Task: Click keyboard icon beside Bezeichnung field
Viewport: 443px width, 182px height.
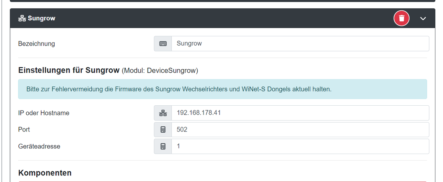Action: pyautogui.click(x=163, y=44)
